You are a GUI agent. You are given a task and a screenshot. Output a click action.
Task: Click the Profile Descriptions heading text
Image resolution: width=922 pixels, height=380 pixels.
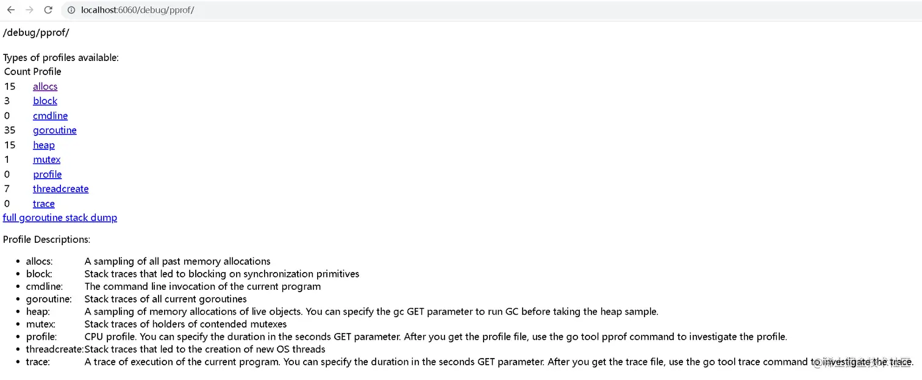(46, 240)
